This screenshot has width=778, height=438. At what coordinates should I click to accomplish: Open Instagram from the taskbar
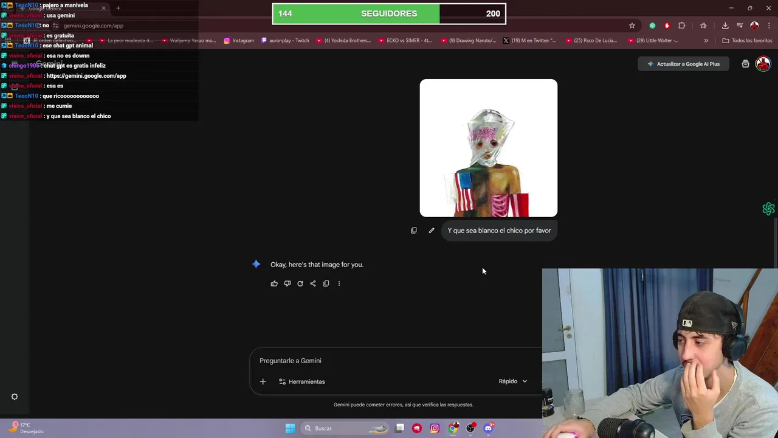(x=435, y=428)
